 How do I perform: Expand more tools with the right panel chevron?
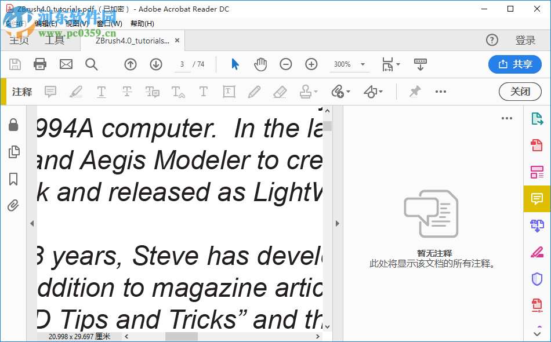[x=536, y=333]
